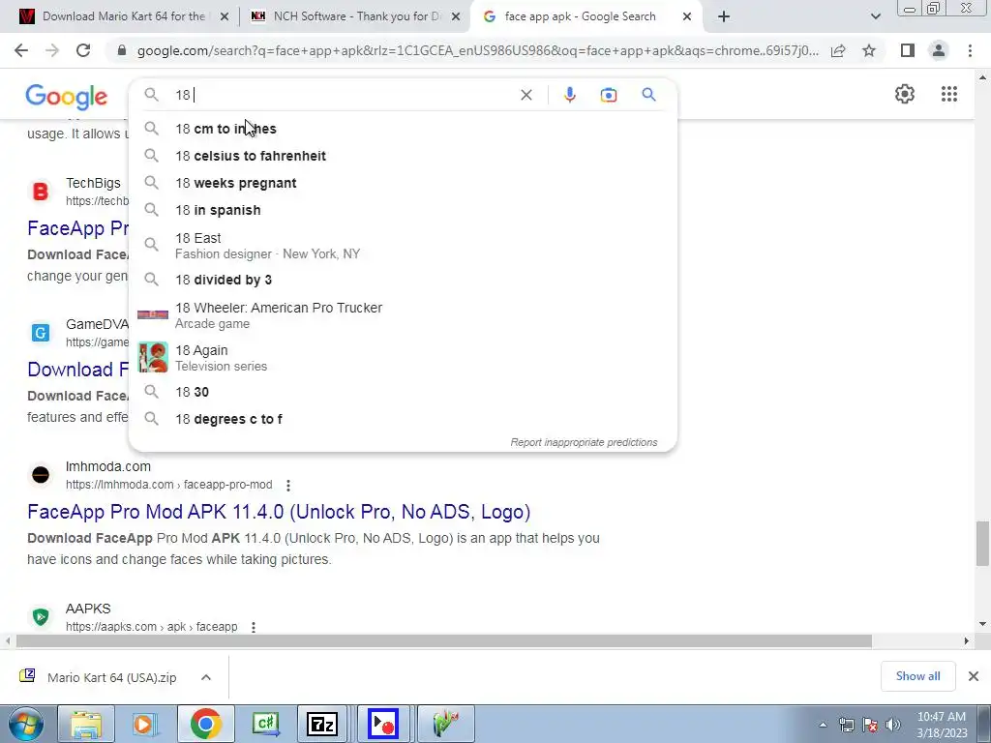
Task: Click the URL address bar
Action: coord(478,50)
